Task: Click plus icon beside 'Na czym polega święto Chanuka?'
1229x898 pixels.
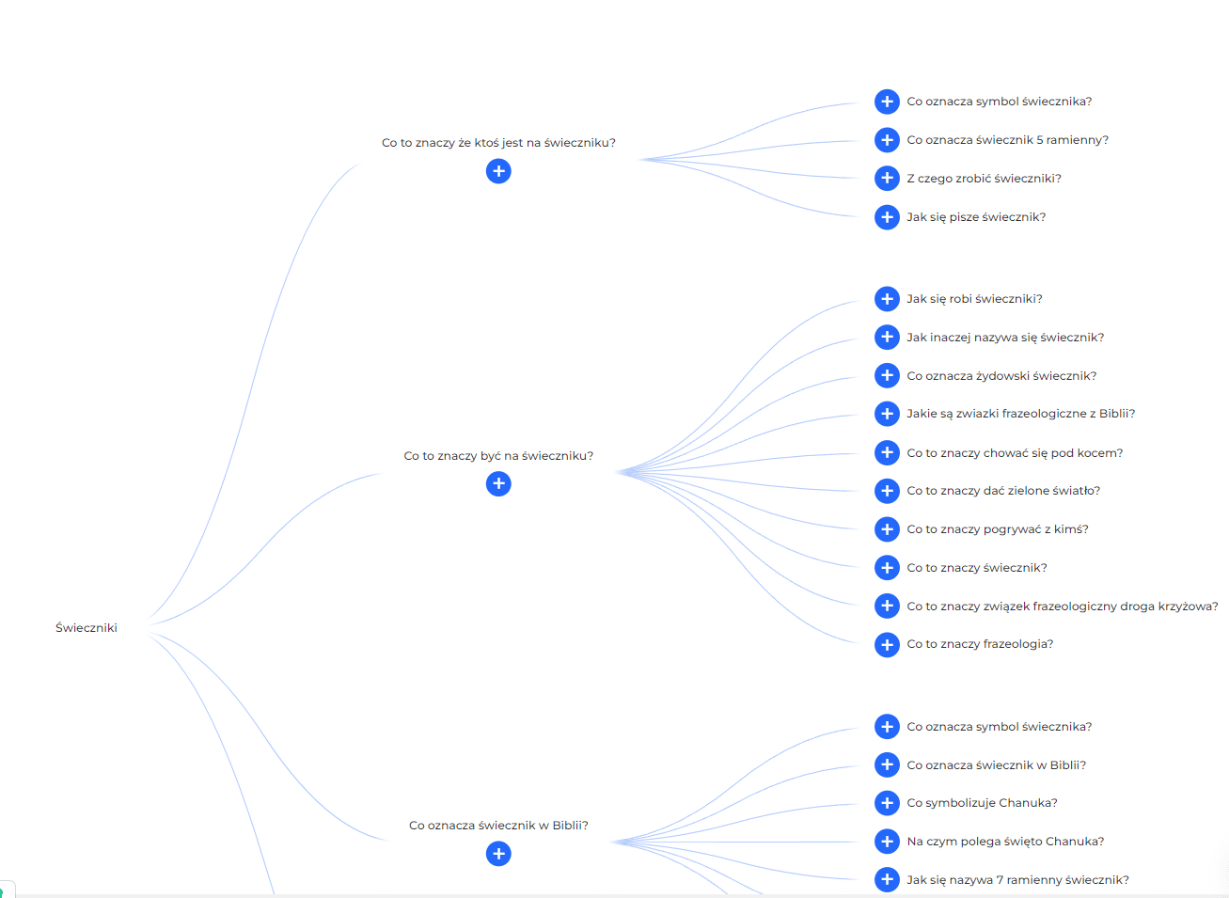Action: [x=887, y=842]
